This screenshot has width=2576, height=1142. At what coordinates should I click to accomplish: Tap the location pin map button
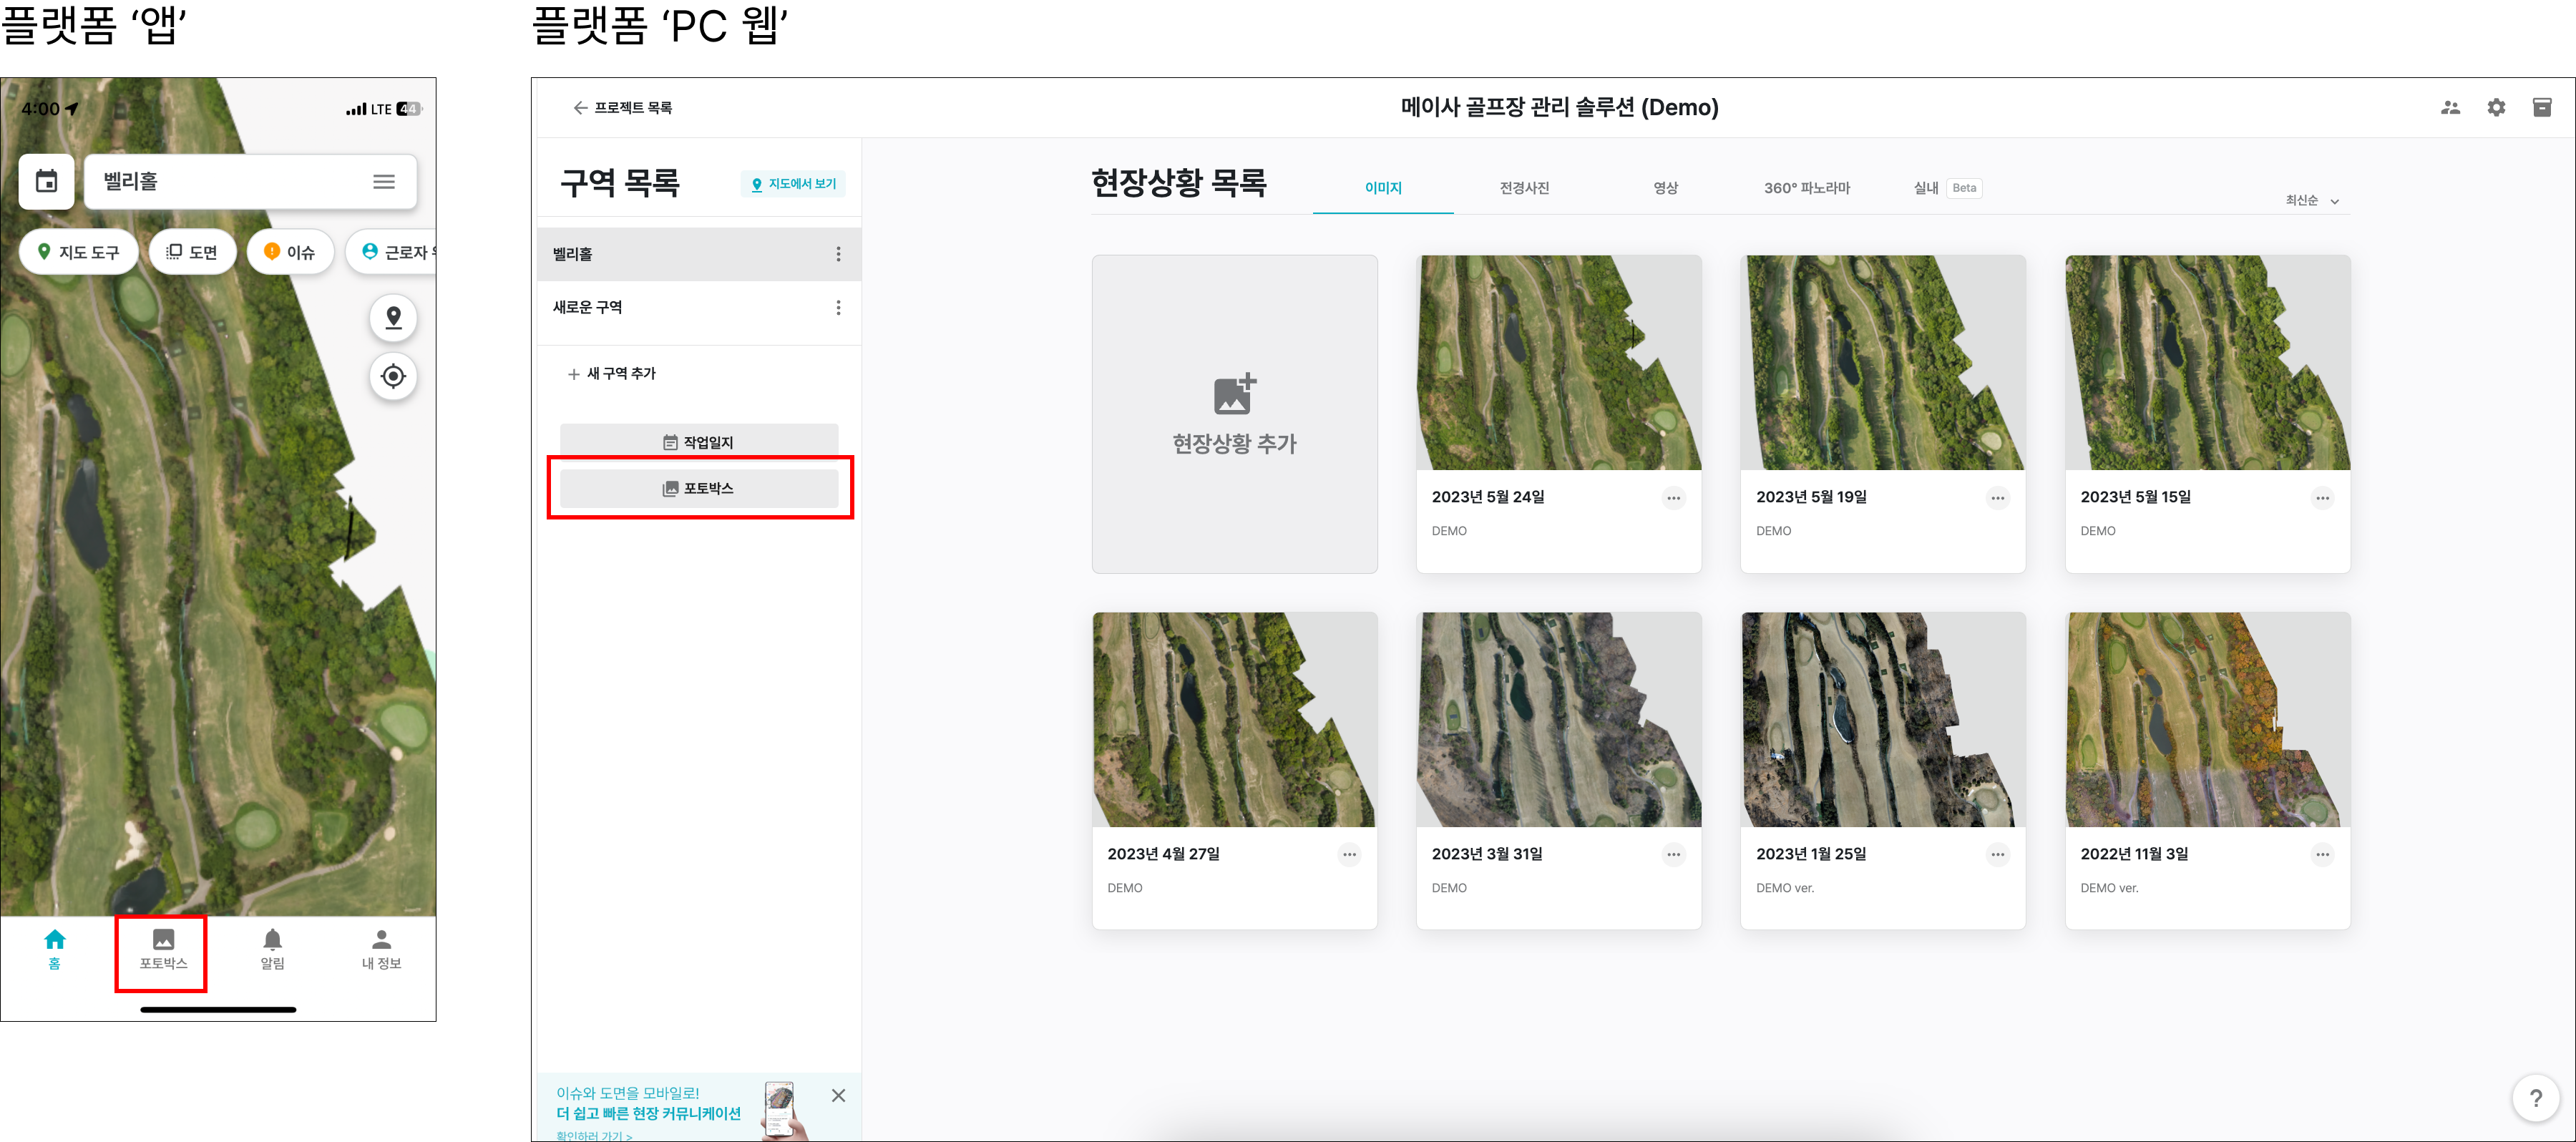(393, 317)
